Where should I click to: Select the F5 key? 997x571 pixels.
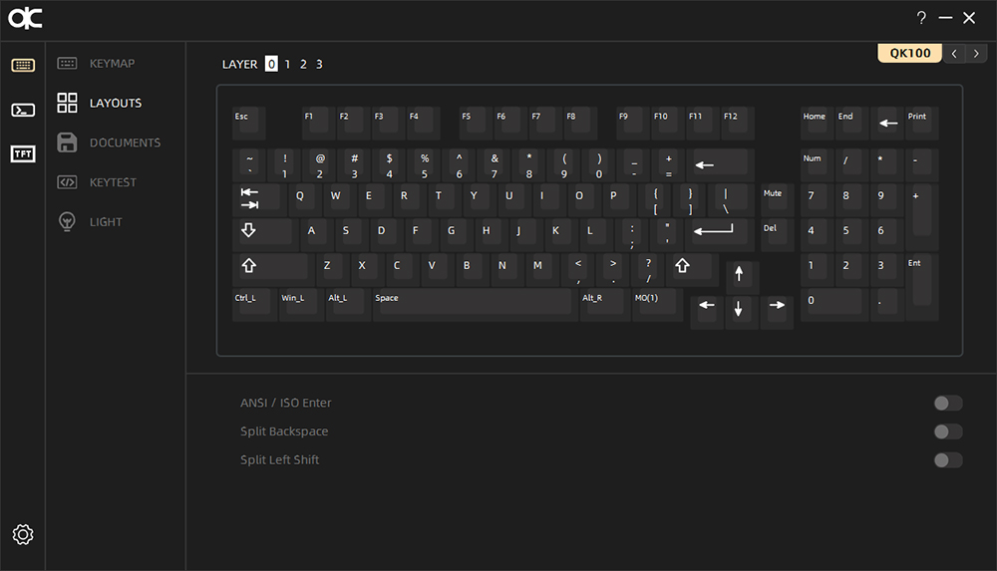475,123
